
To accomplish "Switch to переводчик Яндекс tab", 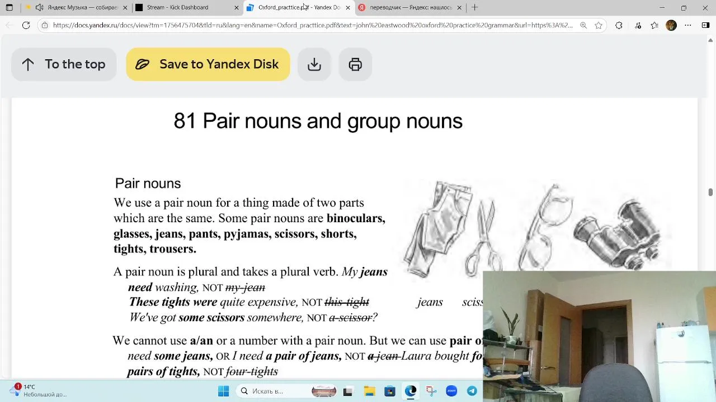I will click(410, 7).
